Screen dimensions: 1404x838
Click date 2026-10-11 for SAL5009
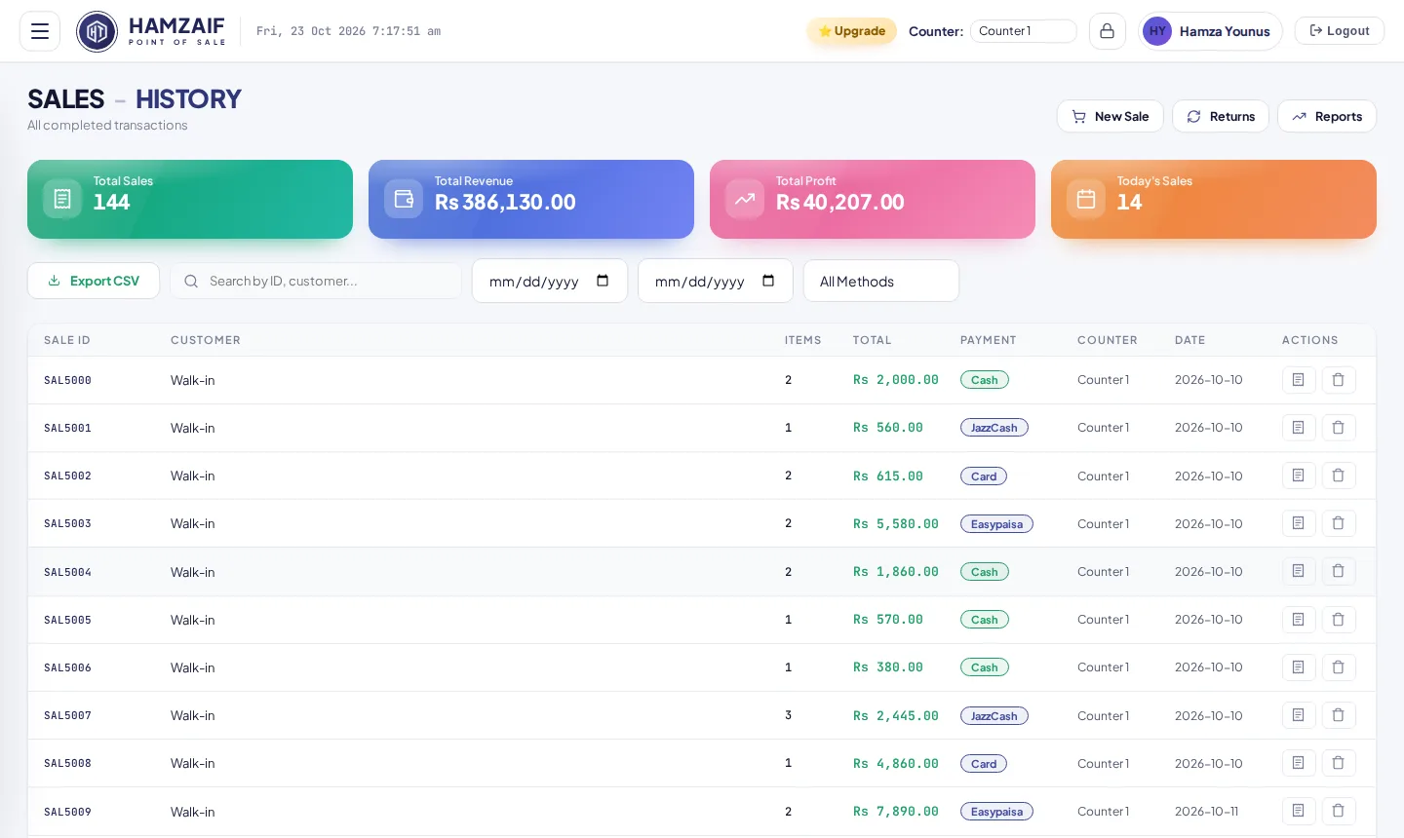(1207, 811)
